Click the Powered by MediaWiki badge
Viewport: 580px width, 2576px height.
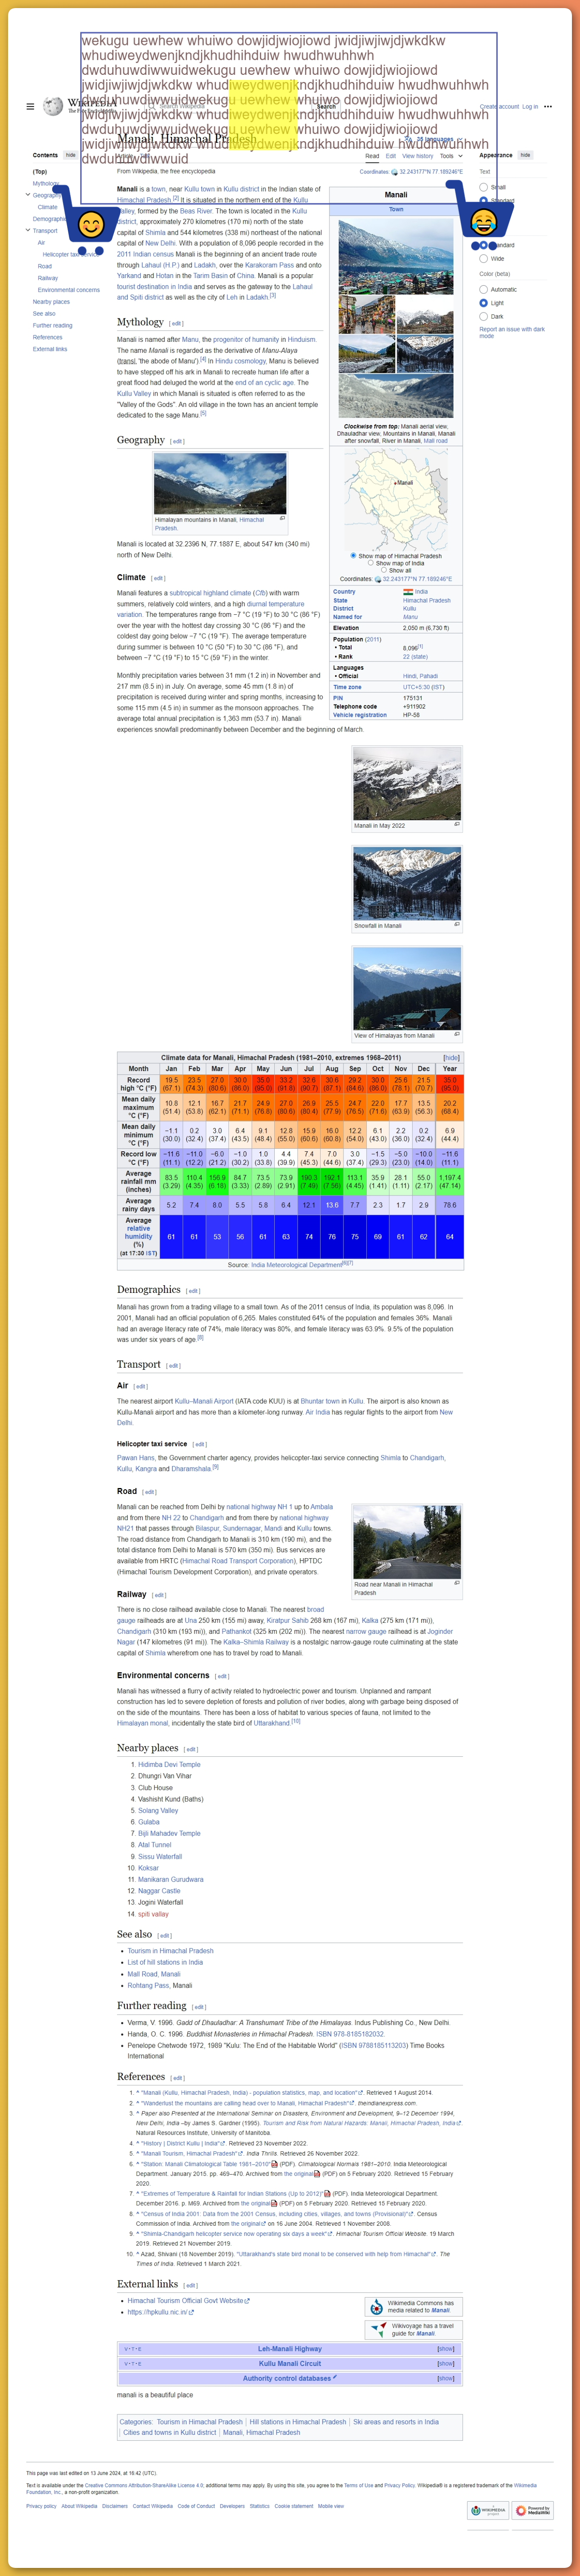coord(533,2510)
